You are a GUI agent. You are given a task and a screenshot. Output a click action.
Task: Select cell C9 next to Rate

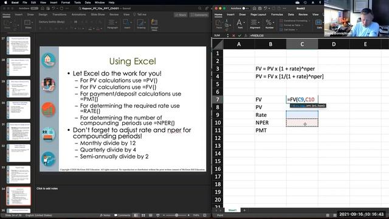coord(302,115)
